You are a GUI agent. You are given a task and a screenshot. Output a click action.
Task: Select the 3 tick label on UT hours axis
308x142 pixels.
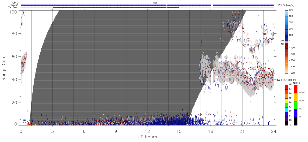point(52,131)
